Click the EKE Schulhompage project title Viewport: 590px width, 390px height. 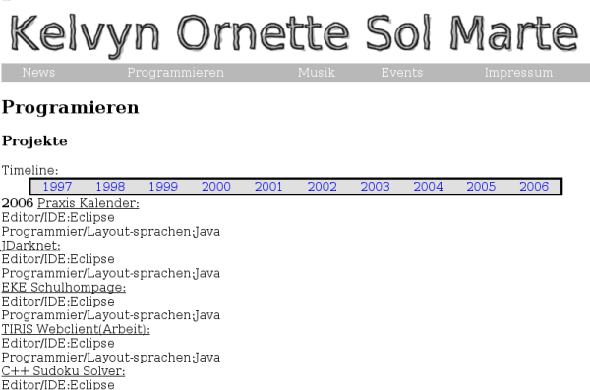pos(64,287)
